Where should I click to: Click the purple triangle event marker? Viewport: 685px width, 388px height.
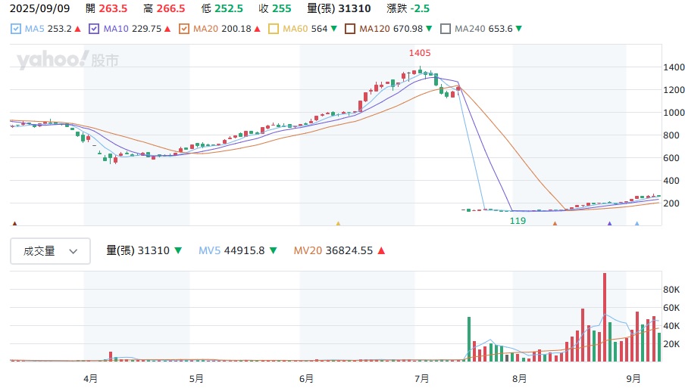pyautogui.click(x=609, y=224)
